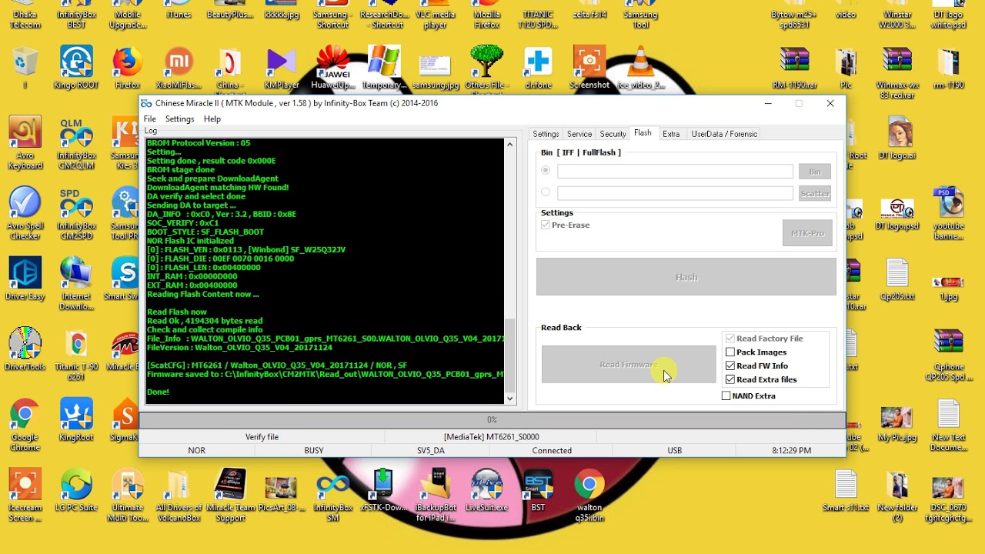Viewport: 985px width, 554px height.
Task: Click the MTK-Pro button
Action: click(x=807, y=233)
